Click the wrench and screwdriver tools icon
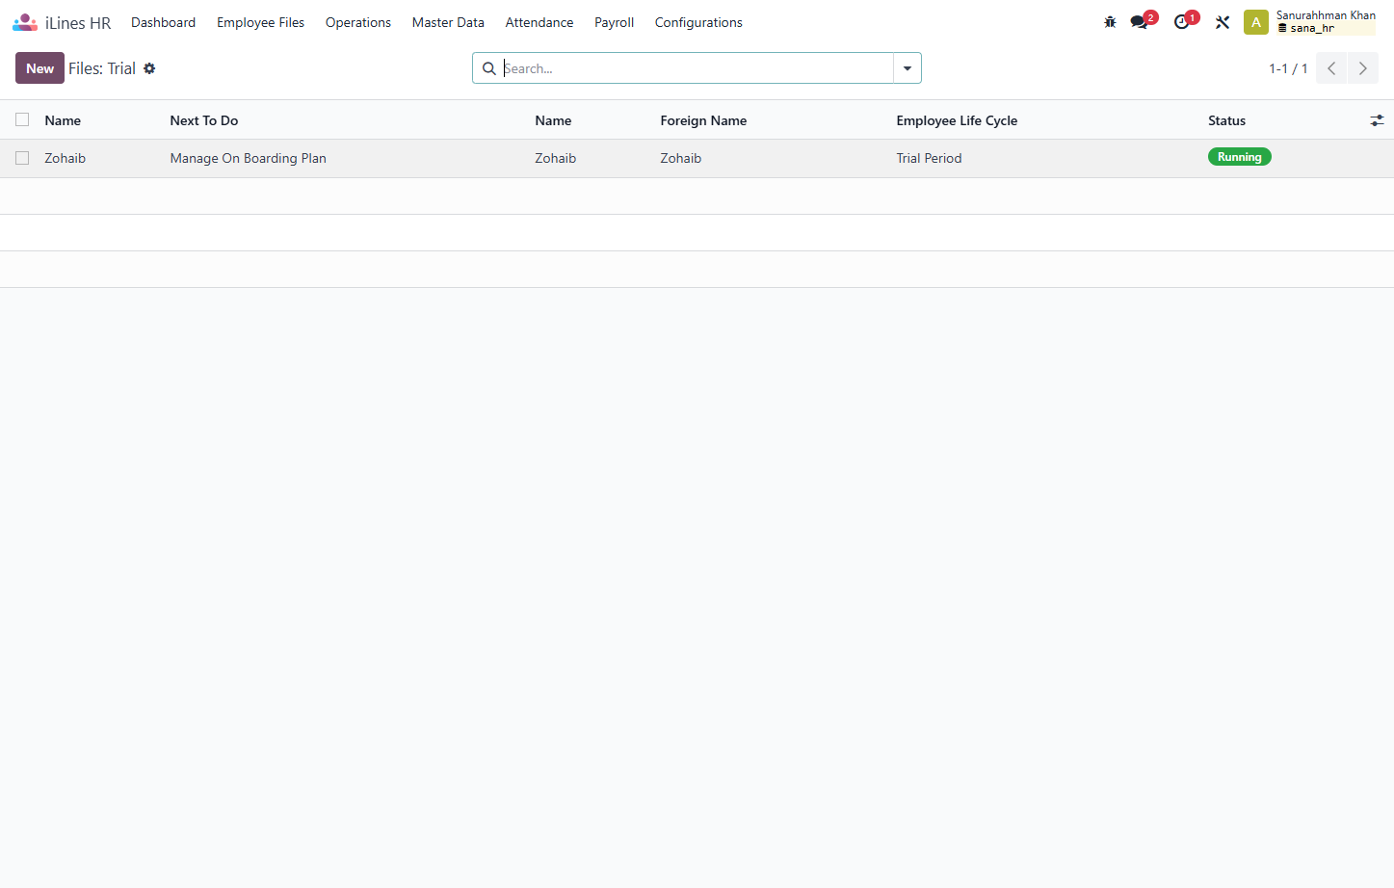Screen dimensions: 1394x888 pyautogui.click(x=1223, y=22)
